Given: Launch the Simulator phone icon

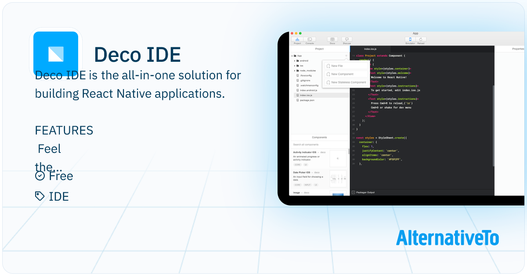Looking at the screenshot, I should coord(410,40).
